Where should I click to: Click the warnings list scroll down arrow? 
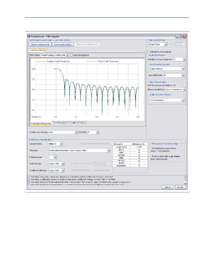[185, 183]
